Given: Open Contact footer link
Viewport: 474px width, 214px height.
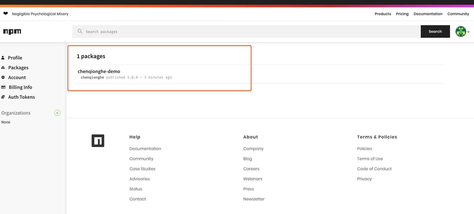Looking at the screenshot, I should pyautogui.click(x=138, y=199).
